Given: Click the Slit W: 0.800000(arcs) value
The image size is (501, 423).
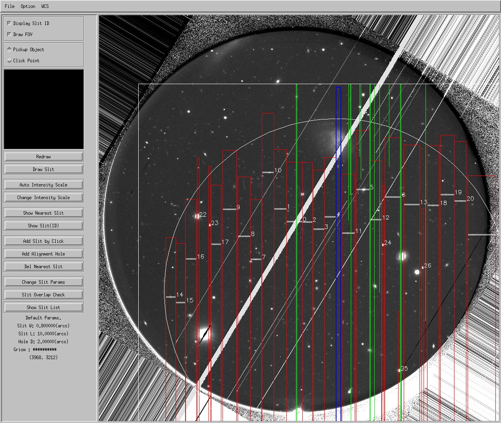Looking at the screenshot, I should coord(43,326).
